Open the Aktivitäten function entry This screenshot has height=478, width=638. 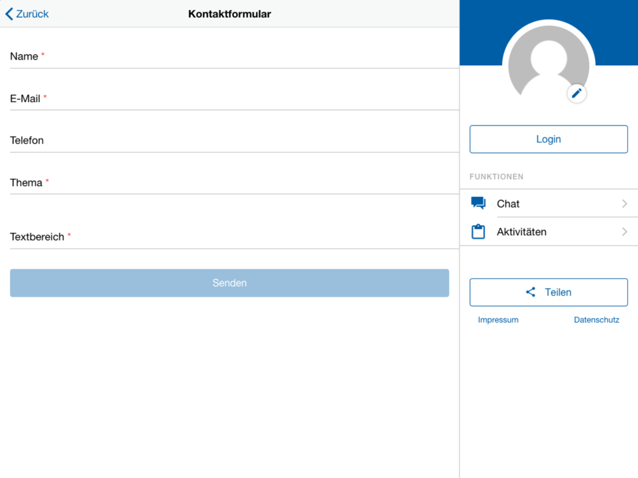(549, 232)
